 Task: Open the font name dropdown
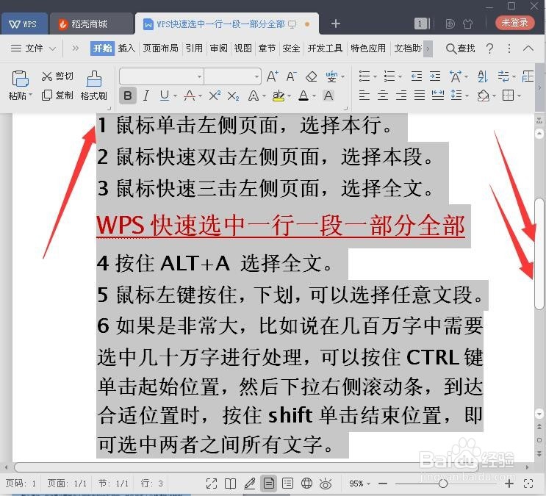(x=199, y=76)
